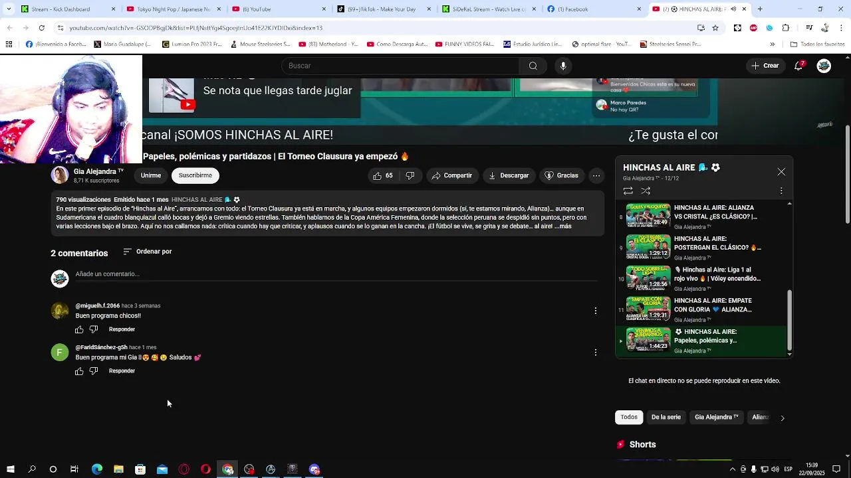Switch to the Tokyo Night Pop tab
851x478 pixels.
(174, 9)
